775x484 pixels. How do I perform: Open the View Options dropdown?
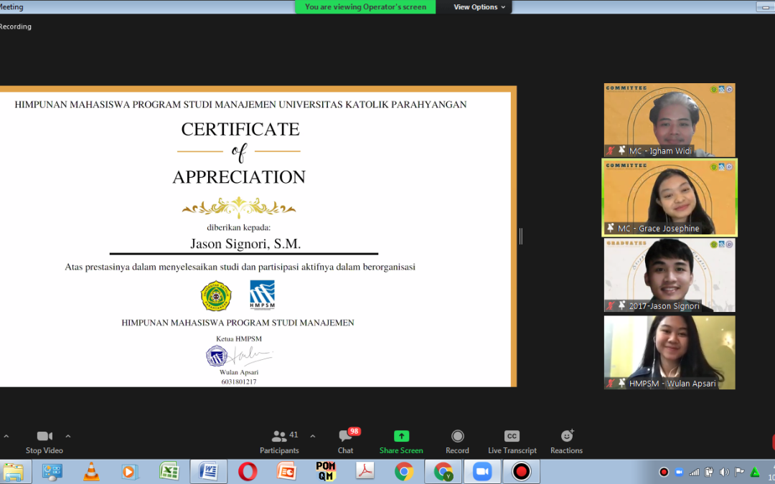coord(479,7)
